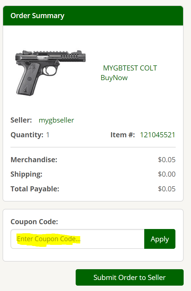Click the Total Payable label

(x=35, y=189)
